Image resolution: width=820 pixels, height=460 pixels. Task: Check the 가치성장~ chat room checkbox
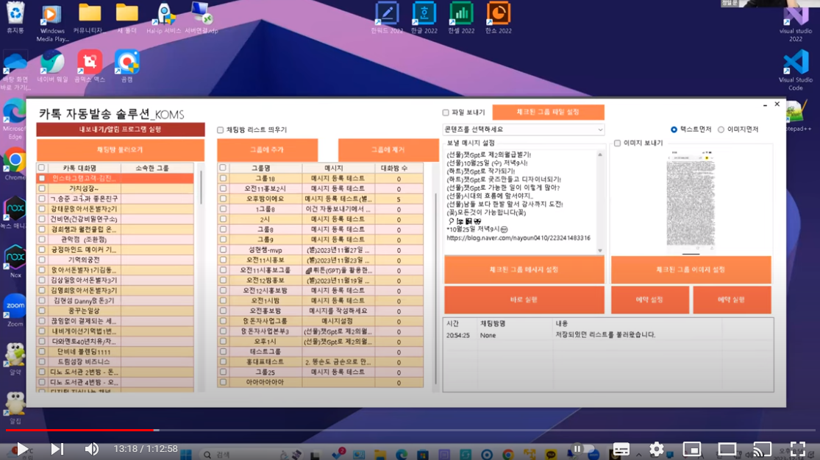tap(42, 188)
